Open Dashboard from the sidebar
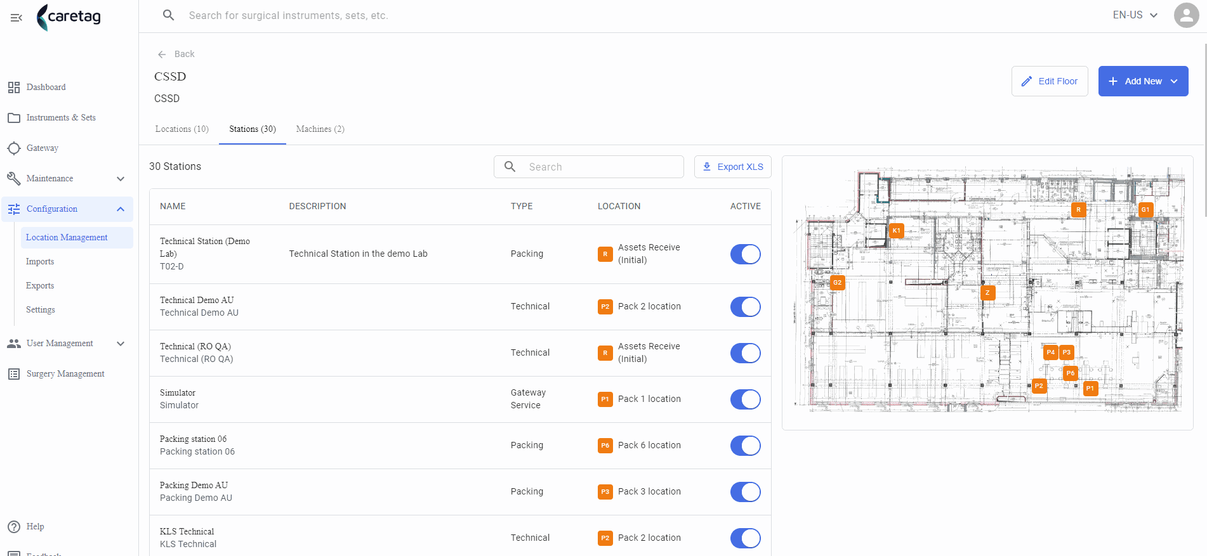The height and width of the screenshot is (556, 1207). (46, 87)
